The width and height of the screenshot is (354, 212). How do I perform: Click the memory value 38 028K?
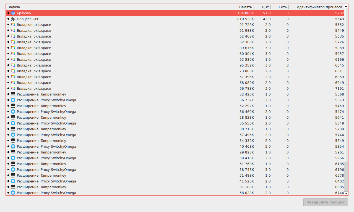pyautogui.click(x=247, y=193)
